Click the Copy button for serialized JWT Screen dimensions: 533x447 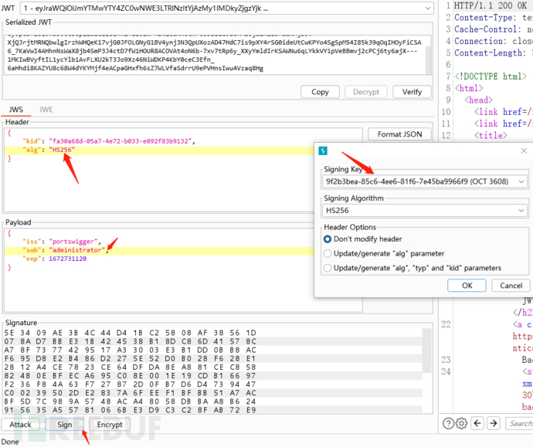coord(320,91)
